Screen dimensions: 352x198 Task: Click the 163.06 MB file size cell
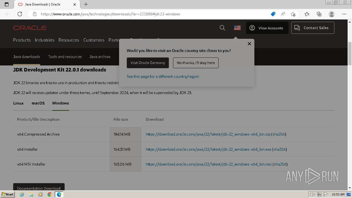(x=125, y=164)
